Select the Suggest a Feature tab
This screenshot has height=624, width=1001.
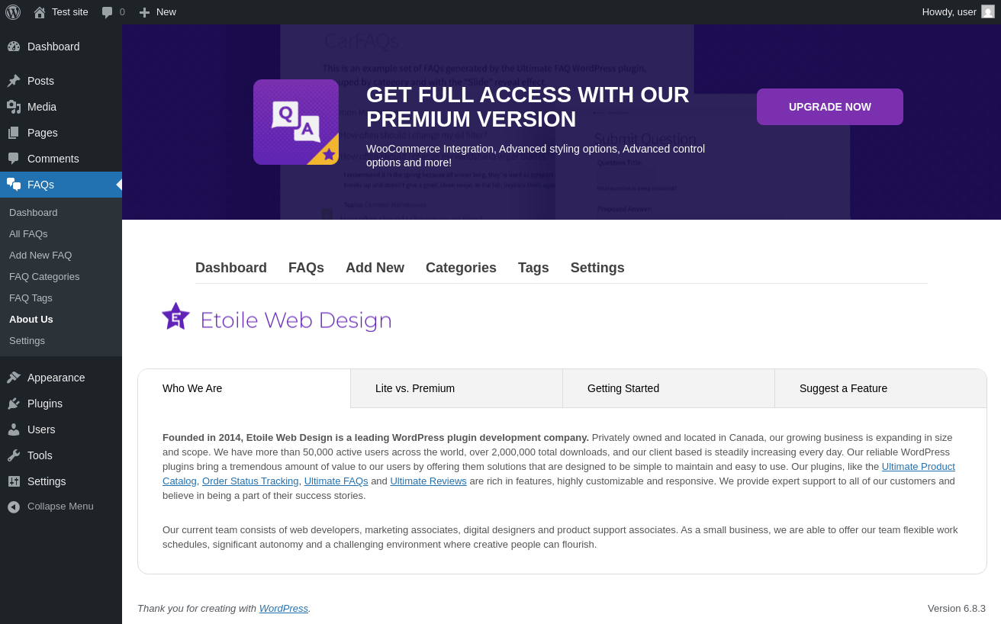pos(843,388)
